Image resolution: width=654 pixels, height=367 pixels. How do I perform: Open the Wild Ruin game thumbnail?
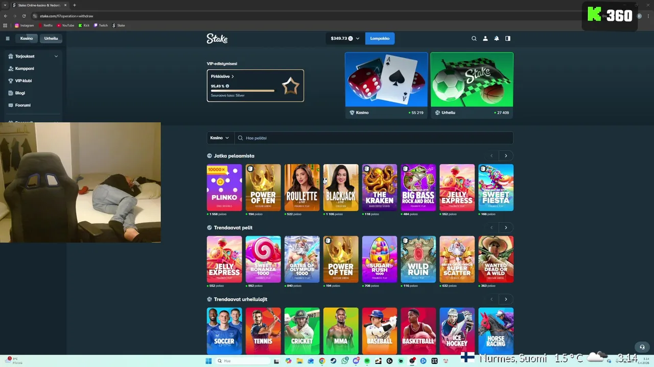point(418,259)
